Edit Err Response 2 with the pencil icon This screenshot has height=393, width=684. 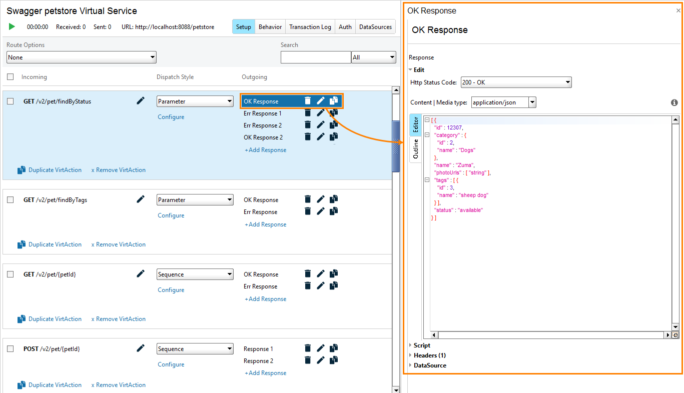point(320,124)
